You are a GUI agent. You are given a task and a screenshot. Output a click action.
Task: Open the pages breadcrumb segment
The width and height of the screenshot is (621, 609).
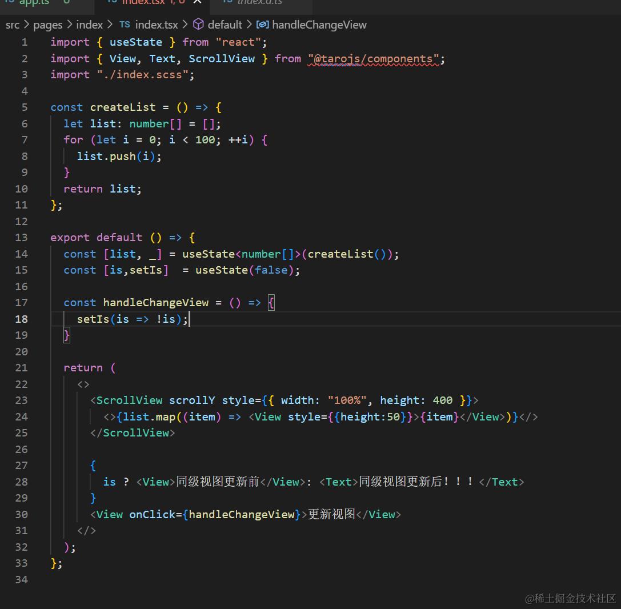47,25
